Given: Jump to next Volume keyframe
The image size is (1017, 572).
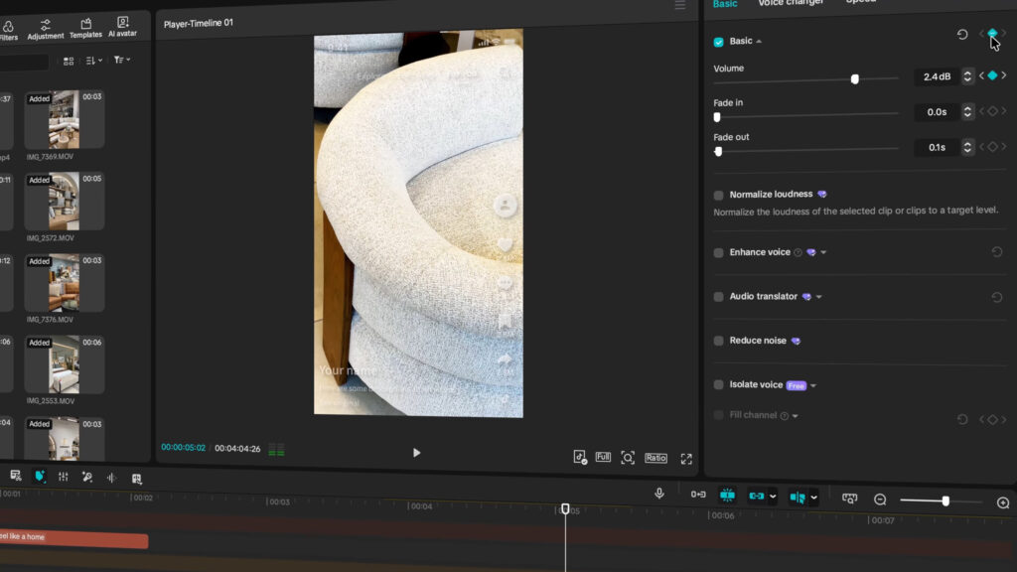Looking at the screenshot, I should (1004, 75).
